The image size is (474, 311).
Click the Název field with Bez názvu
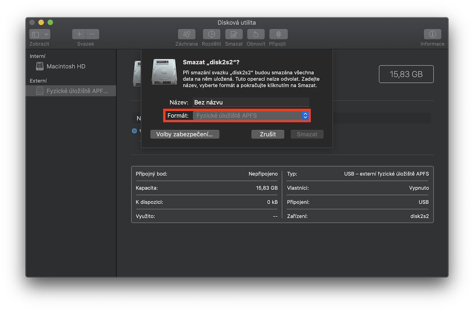251,102
